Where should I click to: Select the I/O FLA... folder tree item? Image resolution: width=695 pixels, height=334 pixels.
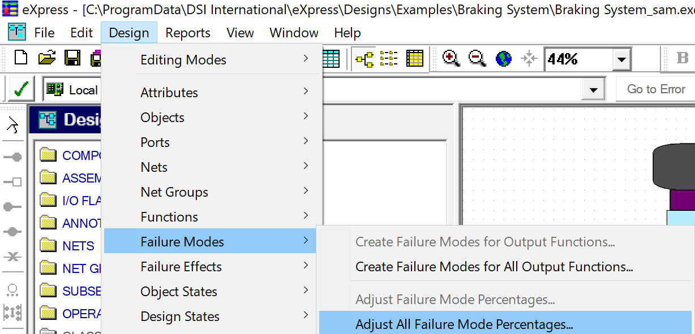[71, 201]
